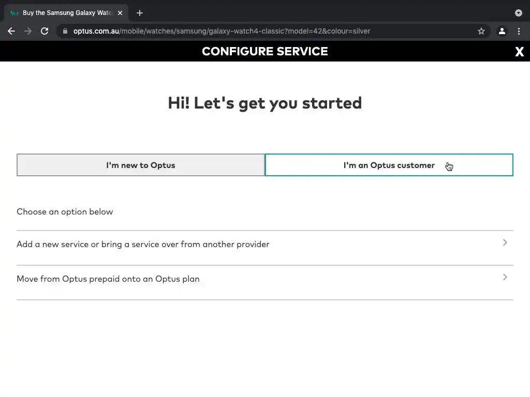Go back with the browser back arrow

11,31
